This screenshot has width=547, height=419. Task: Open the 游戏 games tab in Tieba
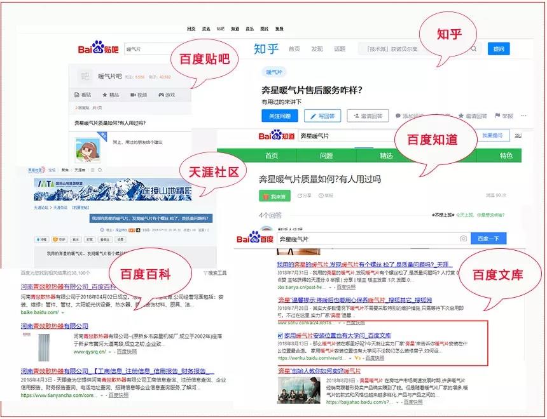(x=167, y=95)
